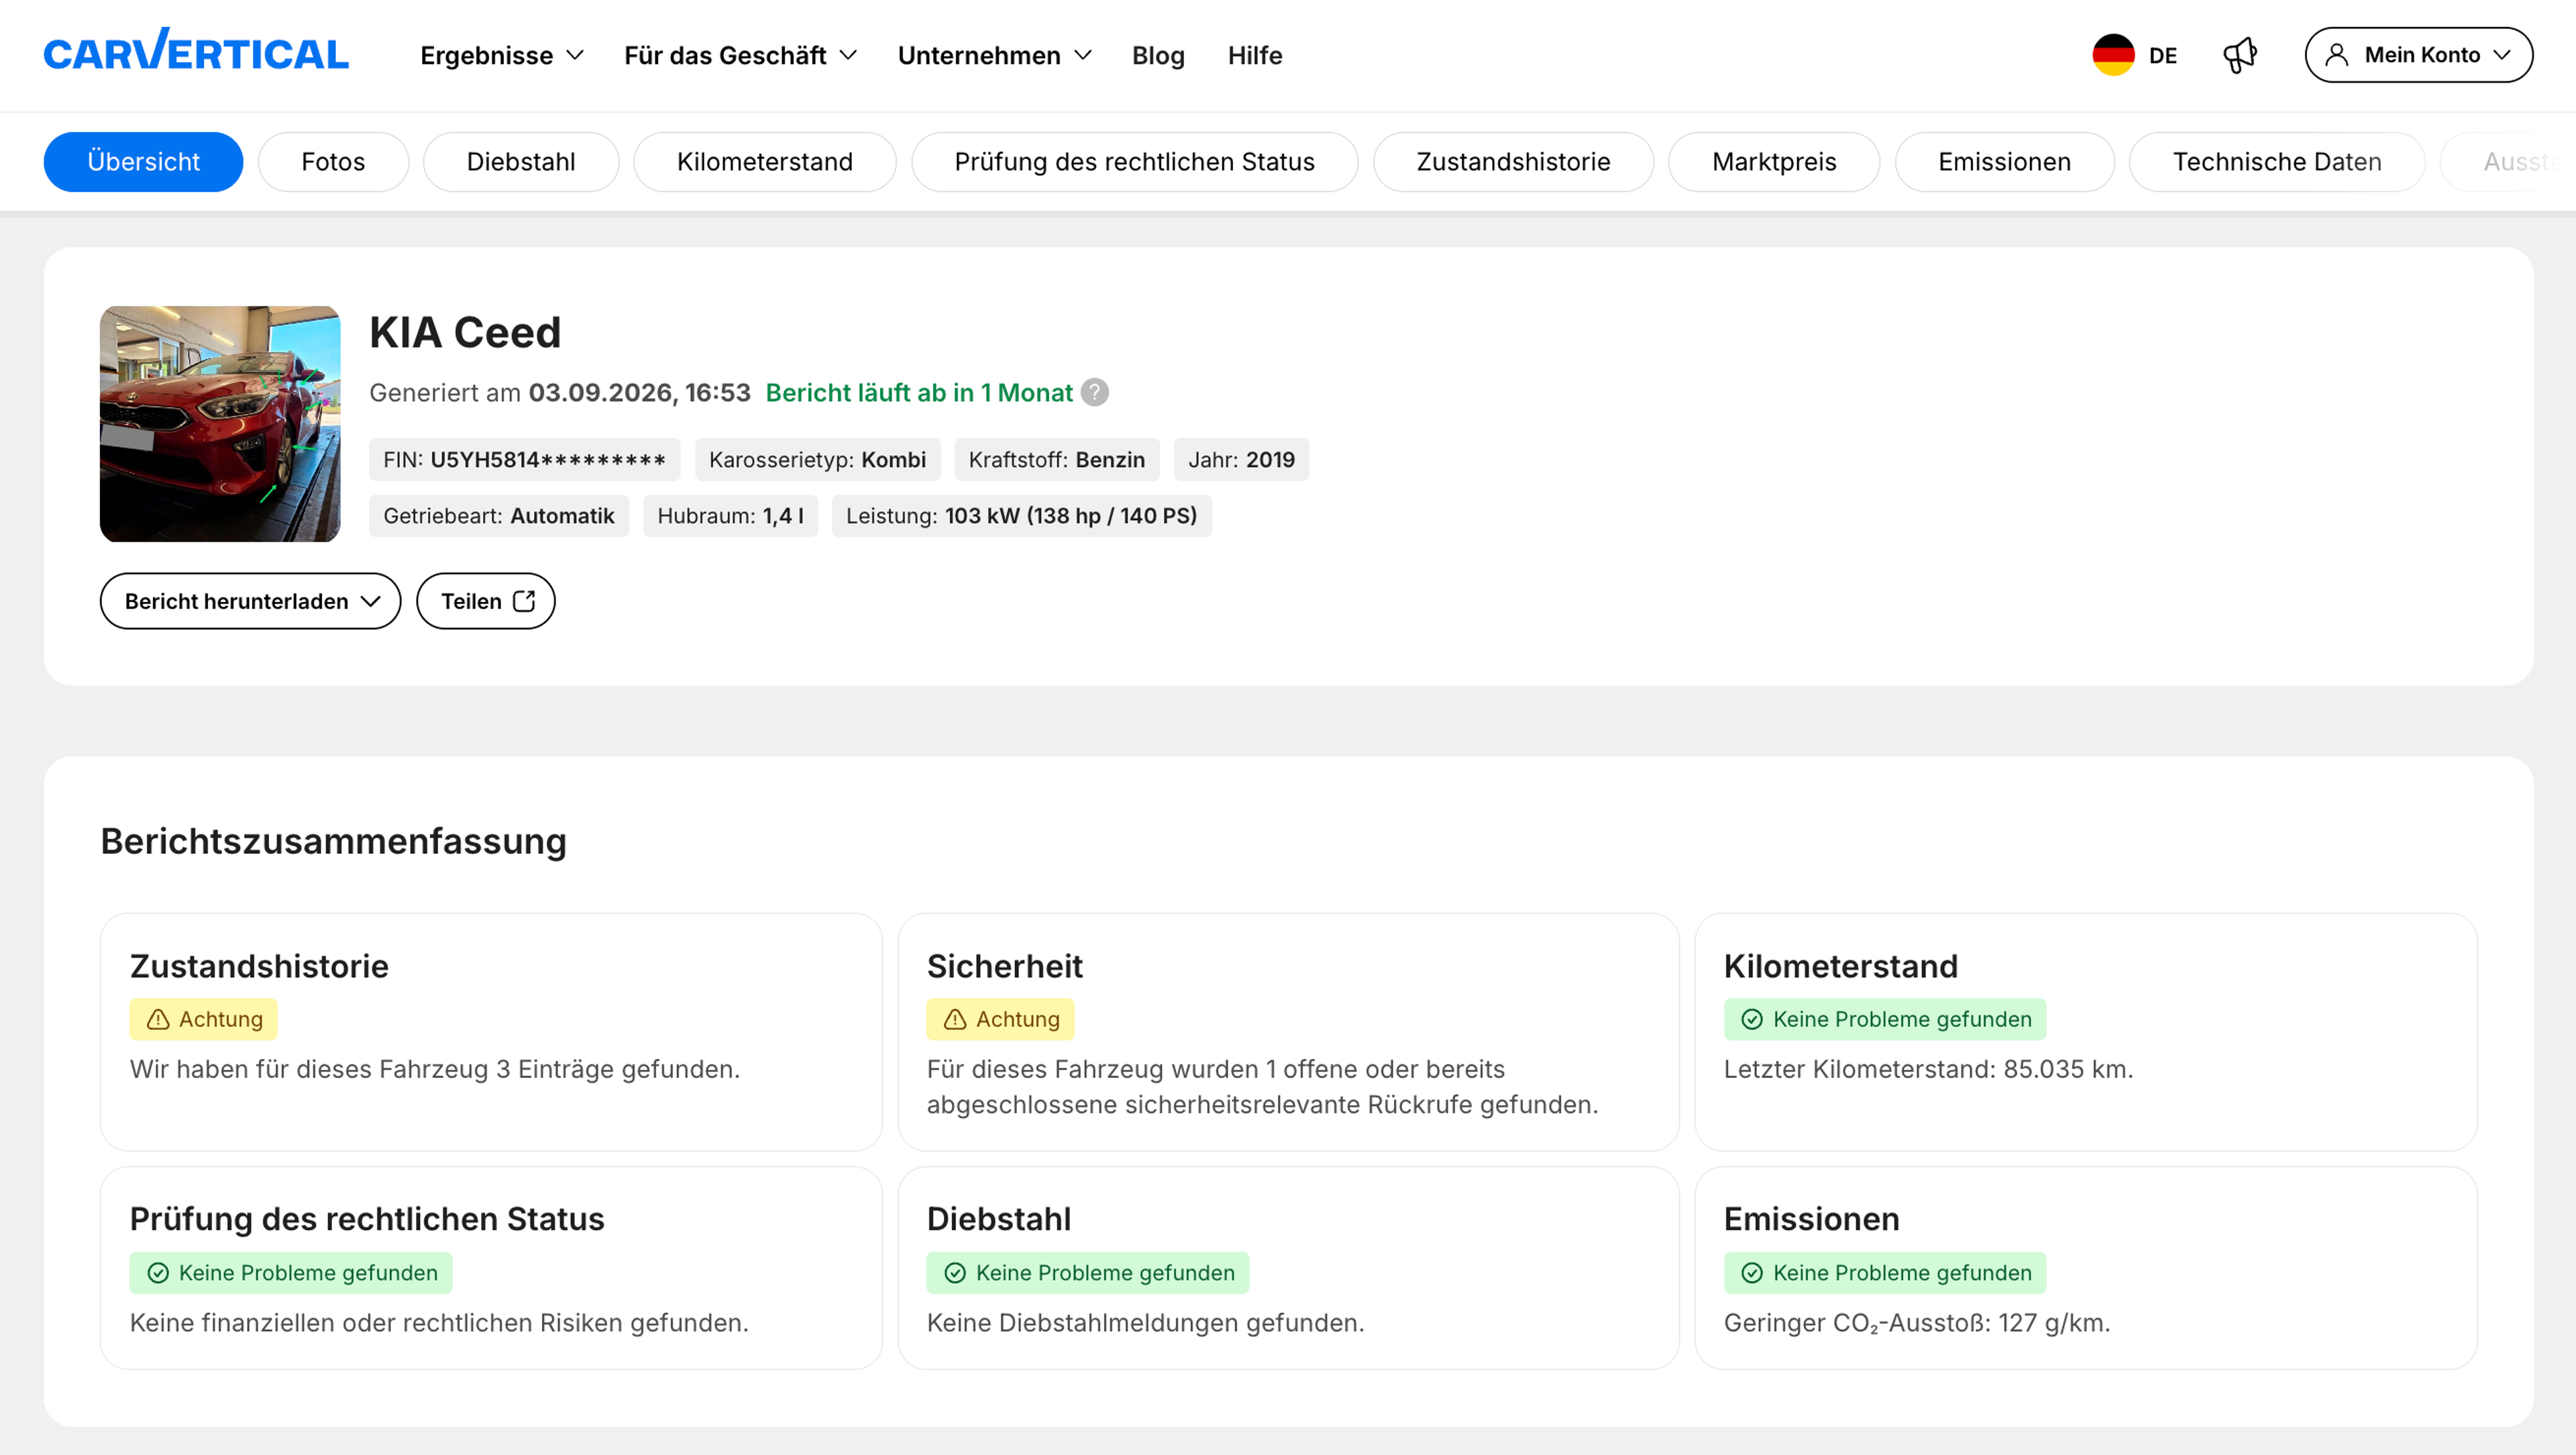Image resolution: width=2576 pixels, height=1455 pixels.
Task: Click the warning icon in Zustandshistorie card
Action: pyautogui.click(x=158, y=1019)
